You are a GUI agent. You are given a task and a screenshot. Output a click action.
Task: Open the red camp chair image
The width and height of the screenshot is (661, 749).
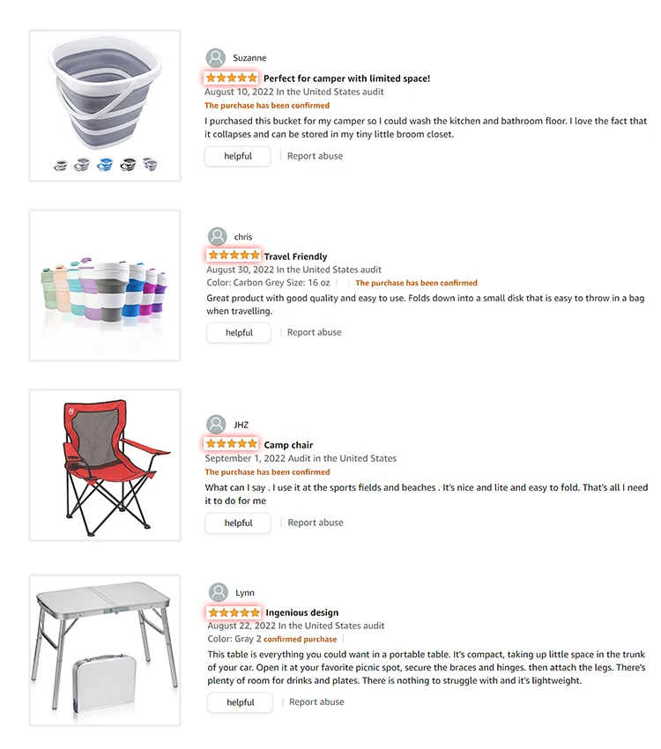tap(105, 465)
